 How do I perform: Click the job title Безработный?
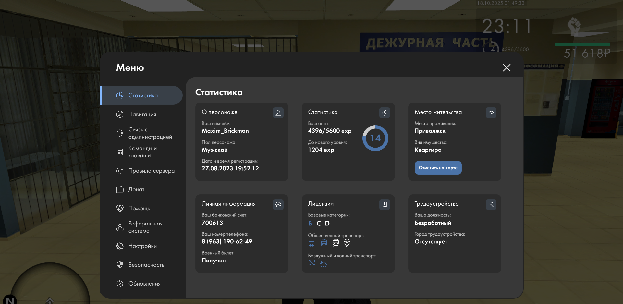[433, 223]
